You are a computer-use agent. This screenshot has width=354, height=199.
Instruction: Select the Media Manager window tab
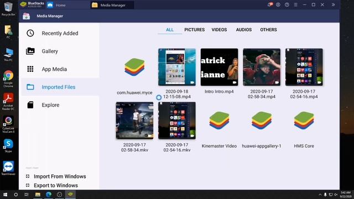tap(112, 5)
